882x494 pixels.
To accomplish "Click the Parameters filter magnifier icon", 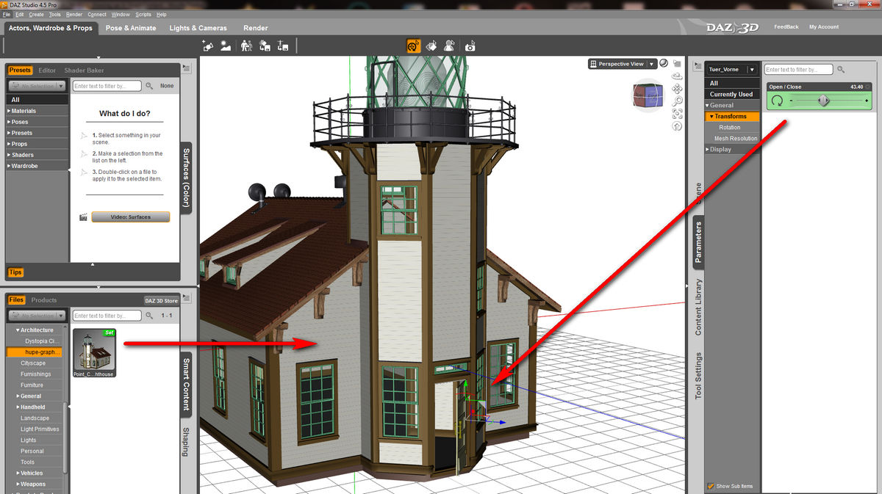I will click(841, 70).
